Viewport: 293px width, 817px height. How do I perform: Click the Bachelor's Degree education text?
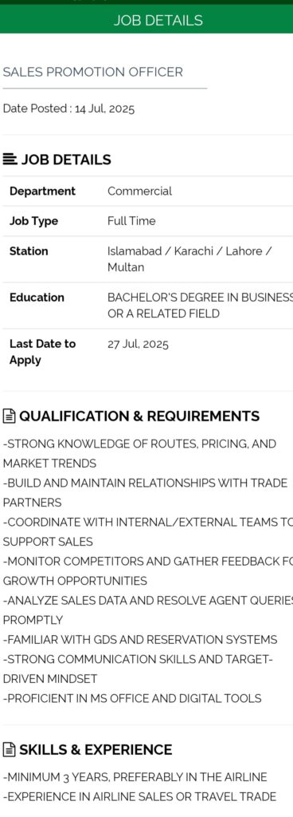pos(200,306)
